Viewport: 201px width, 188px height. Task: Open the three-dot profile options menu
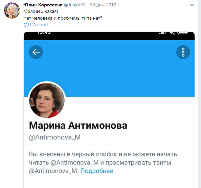(183, 52)
